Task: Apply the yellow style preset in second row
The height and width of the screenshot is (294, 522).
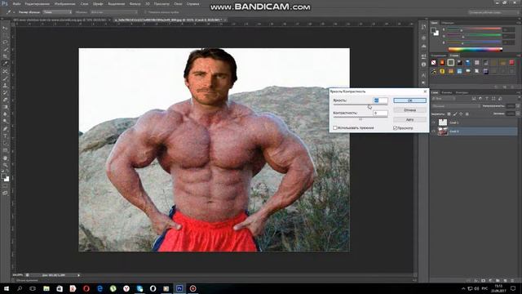Action: pyautogui.click(x=442, y=71)
